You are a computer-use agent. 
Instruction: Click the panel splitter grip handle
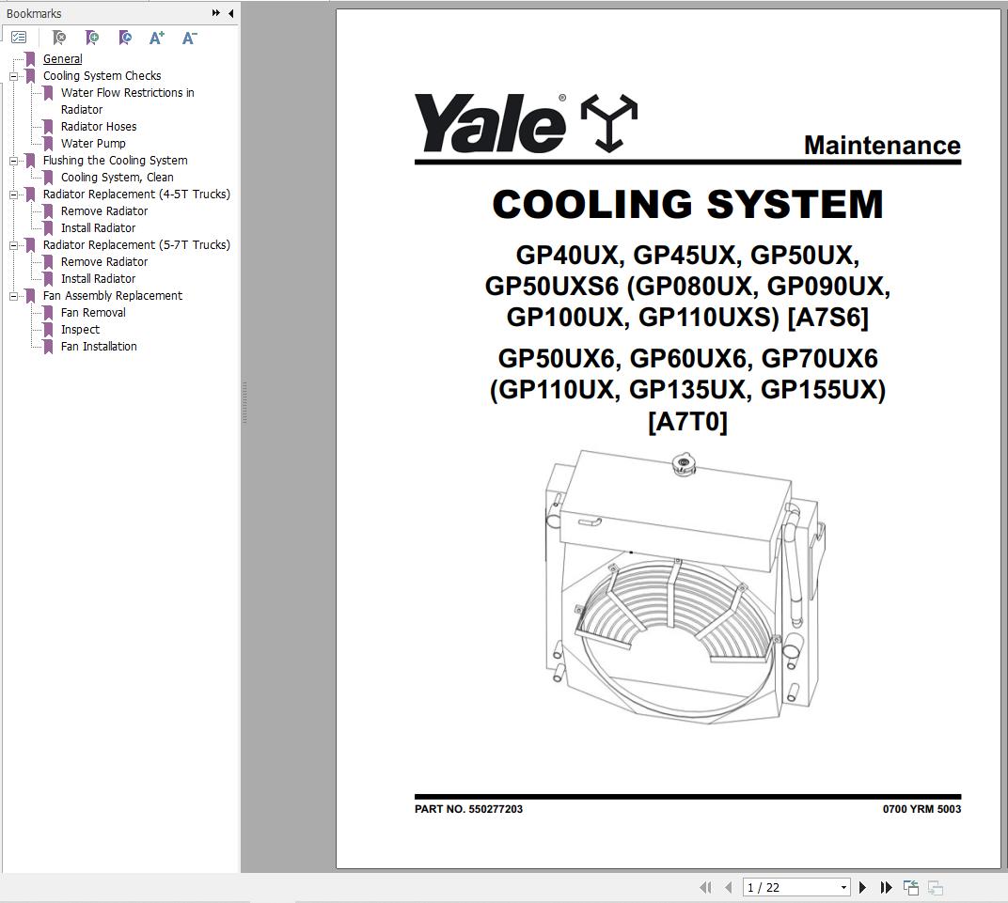[x=244, y=403]
